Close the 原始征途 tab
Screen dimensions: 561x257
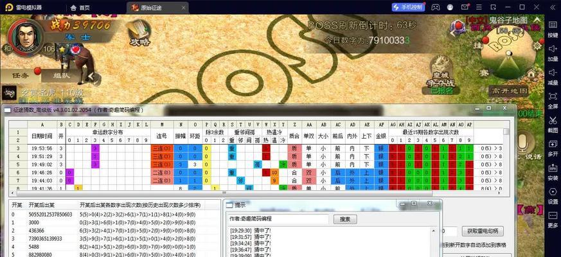[x=184, y=8]
